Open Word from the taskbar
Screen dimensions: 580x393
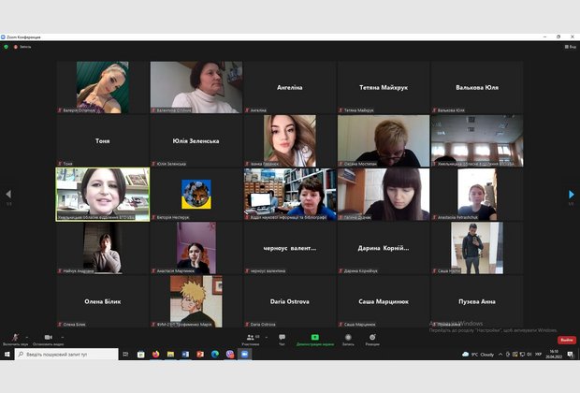point(185,354)
